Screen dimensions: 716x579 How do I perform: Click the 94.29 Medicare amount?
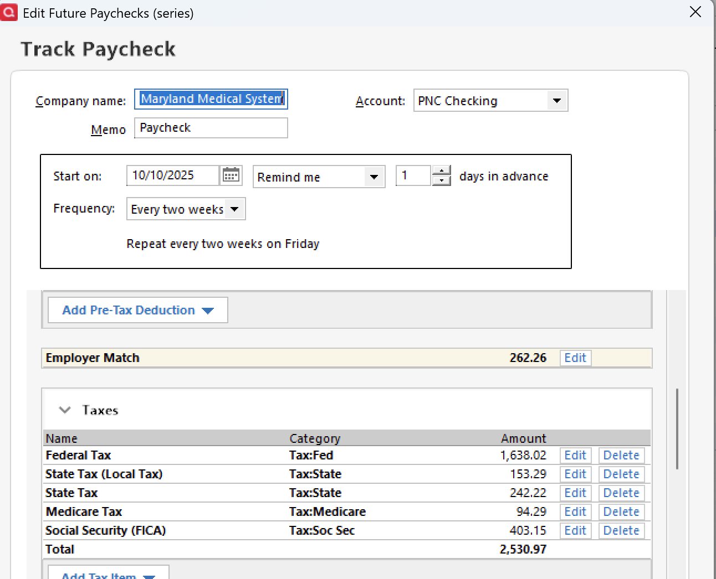531,511
